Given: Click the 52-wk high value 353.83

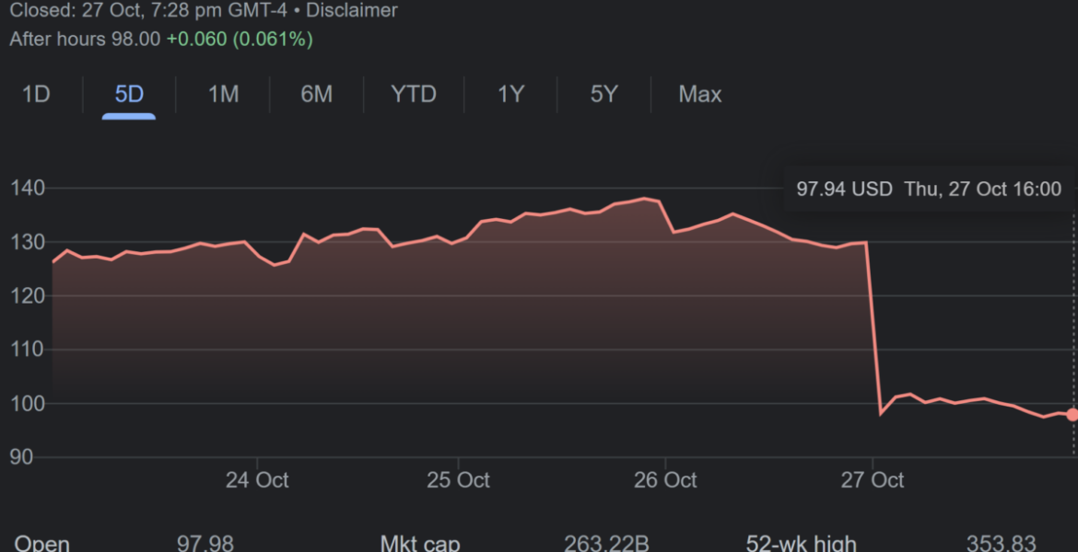Looking at the screenshot, I should point(1001,544).
